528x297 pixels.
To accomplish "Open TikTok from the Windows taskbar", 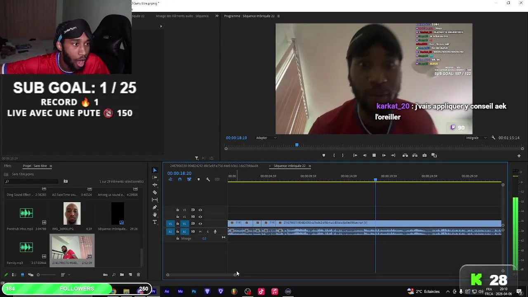I will point(261,292).
